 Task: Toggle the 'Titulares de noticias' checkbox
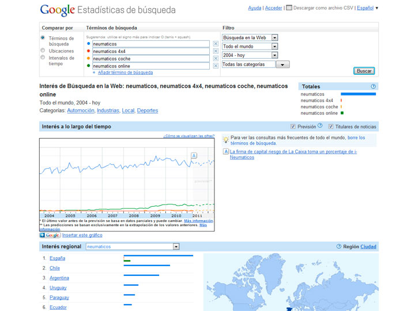331,127
